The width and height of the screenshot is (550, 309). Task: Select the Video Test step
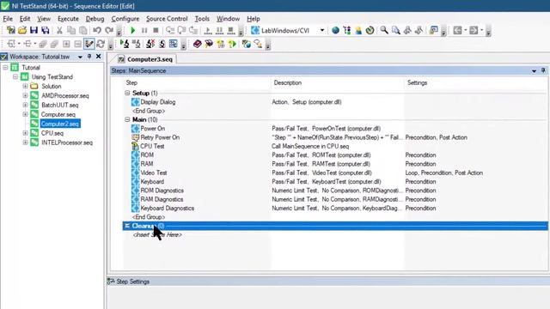pos(154,173)
